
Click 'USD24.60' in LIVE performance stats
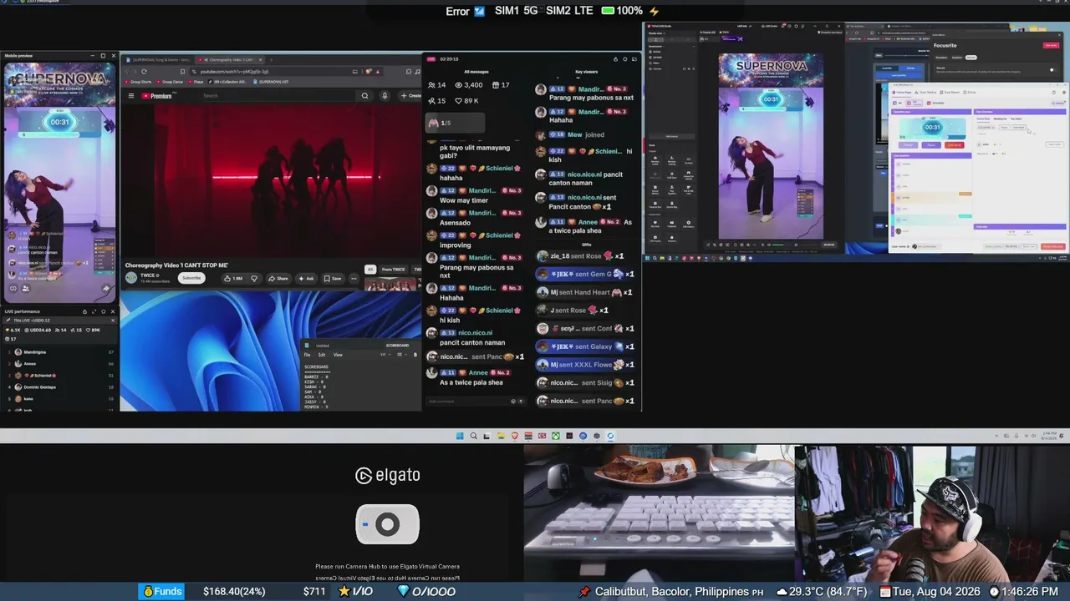[38, 331]
